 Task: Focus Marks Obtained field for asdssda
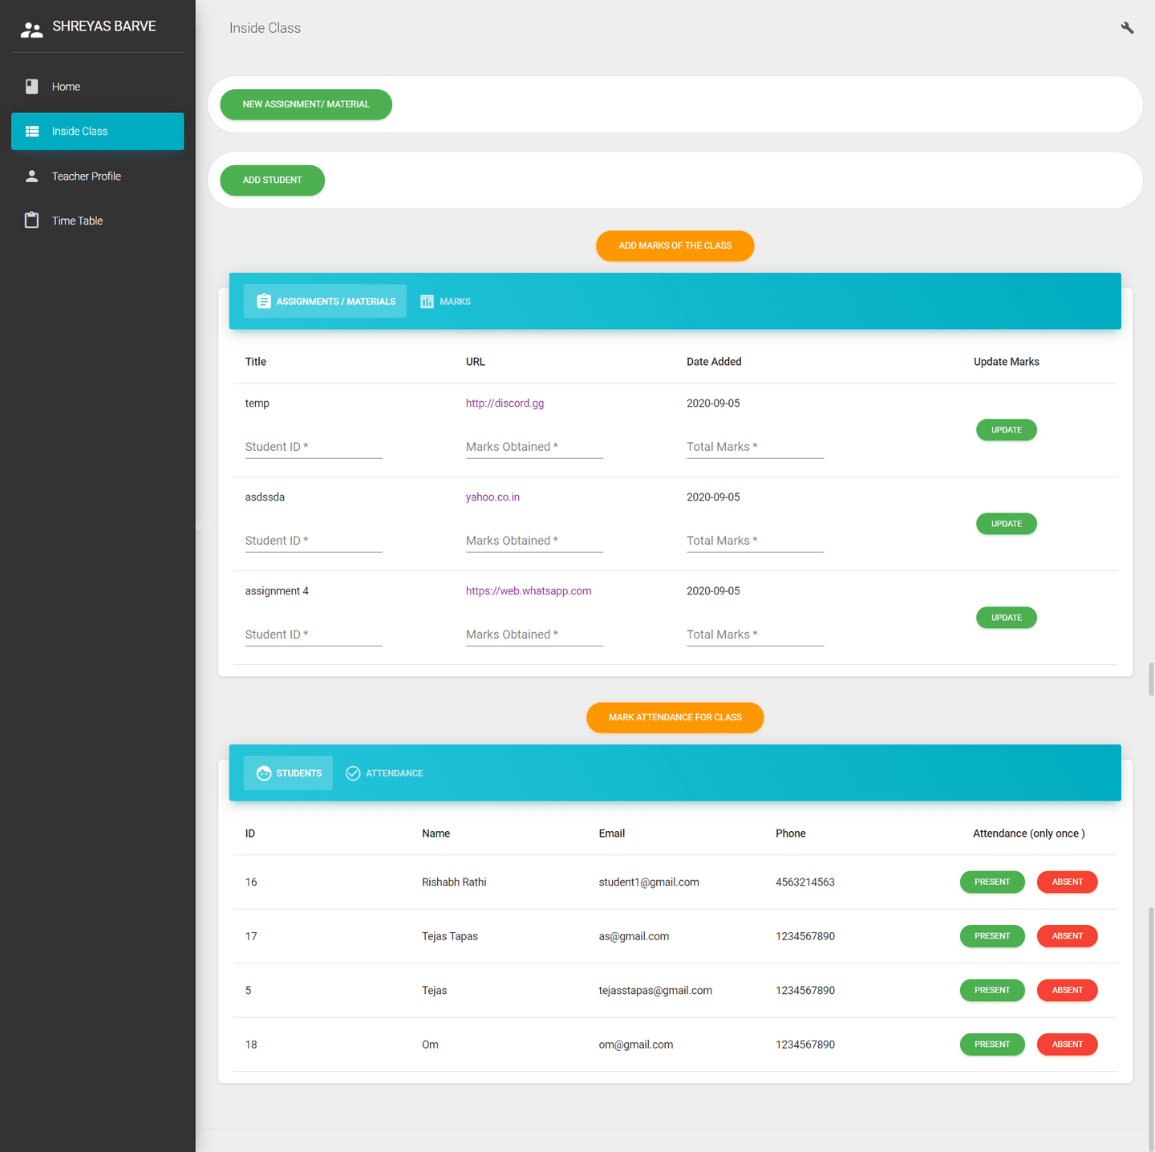[x=534, y=541]
